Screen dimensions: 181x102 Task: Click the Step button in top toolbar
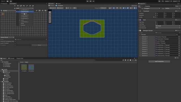point(94,1)
